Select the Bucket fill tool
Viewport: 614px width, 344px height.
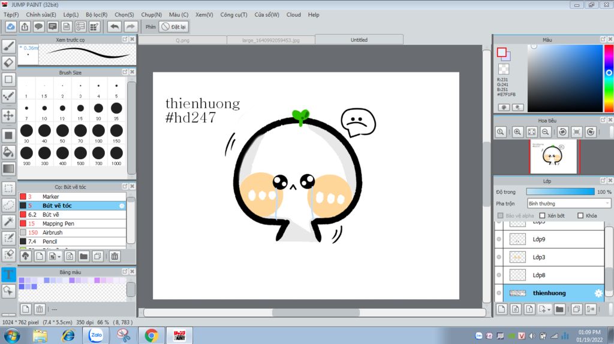tap(8, 152)
